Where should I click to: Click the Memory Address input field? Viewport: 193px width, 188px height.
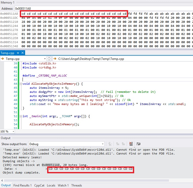click(101, 8)
